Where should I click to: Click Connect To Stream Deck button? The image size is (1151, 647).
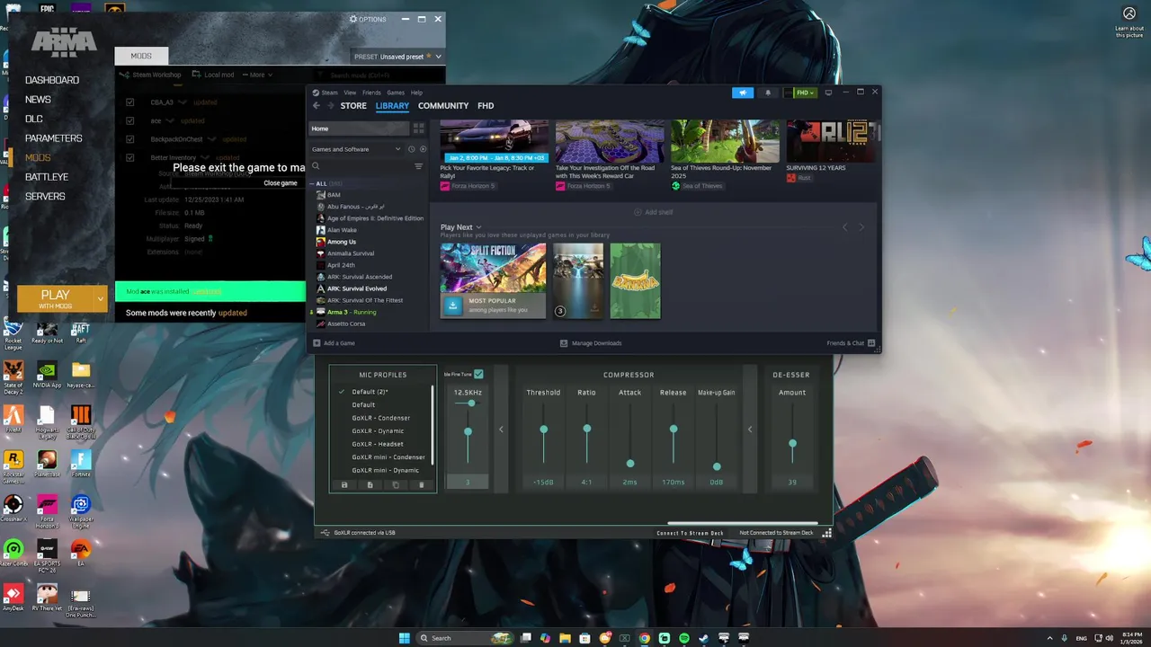690,533
